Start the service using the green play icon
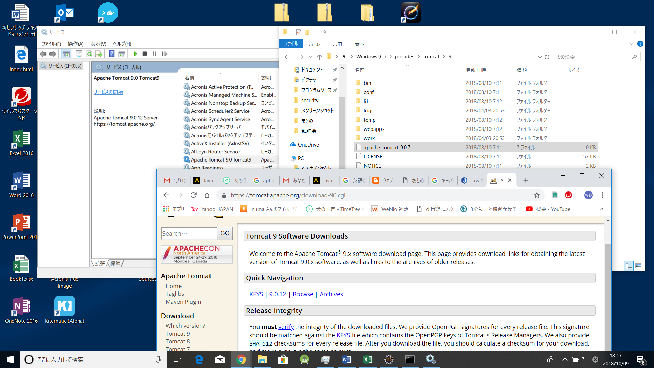Image resolution: width=654 pixels, height=368 pixels. pyautogui.click(x=135, y=54)
